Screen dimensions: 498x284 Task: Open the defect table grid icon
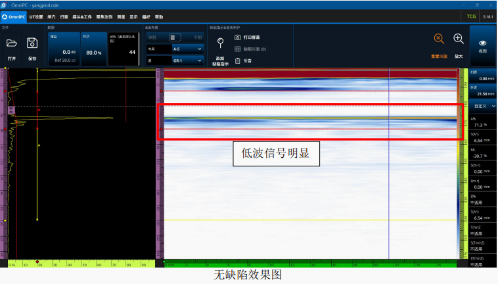[x=238, y=49]
